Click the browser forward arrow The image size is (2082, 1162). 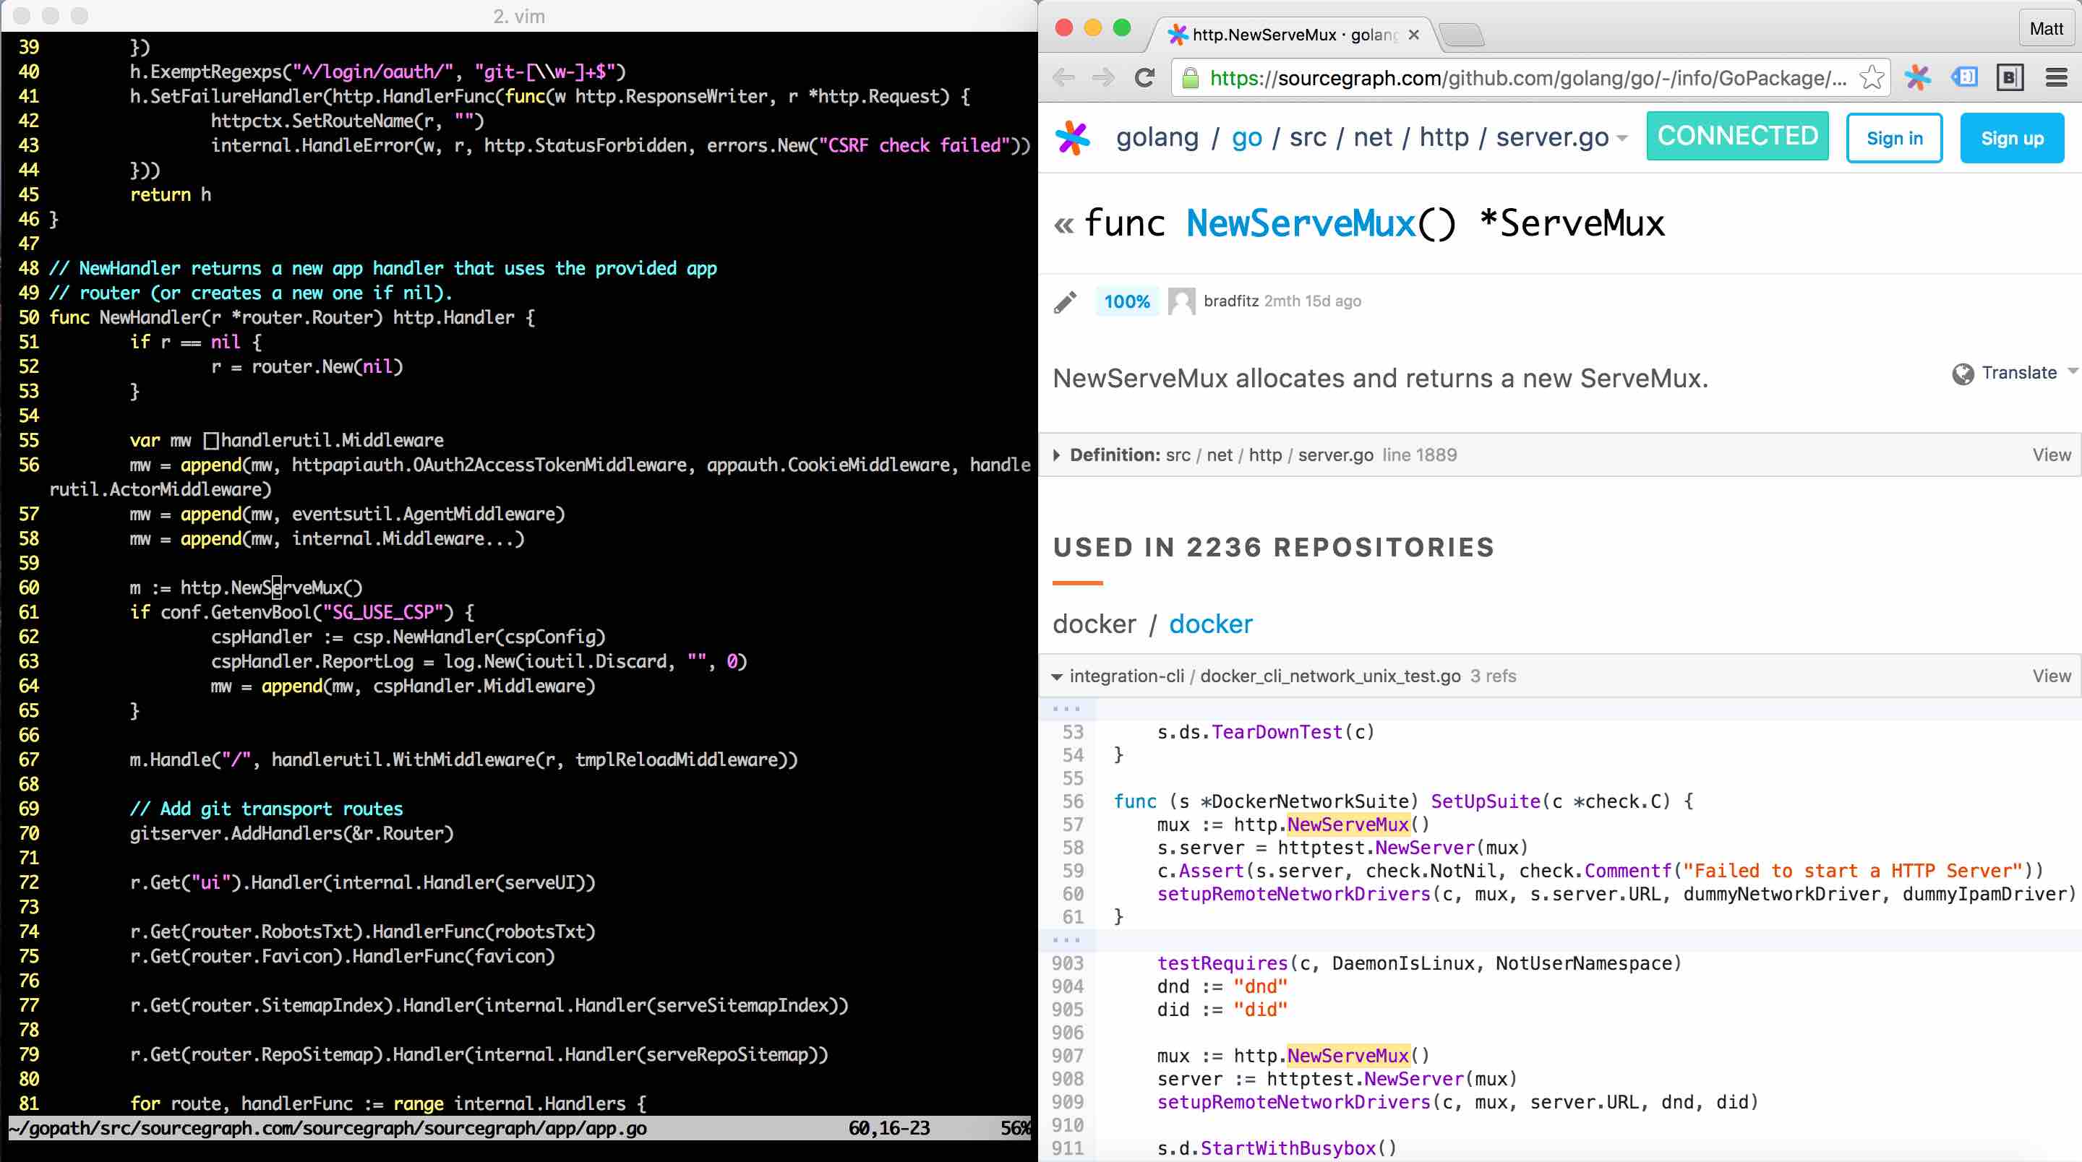1103,77
